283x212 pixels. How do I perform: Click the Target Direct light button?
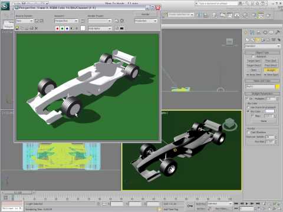click(254, 65)
